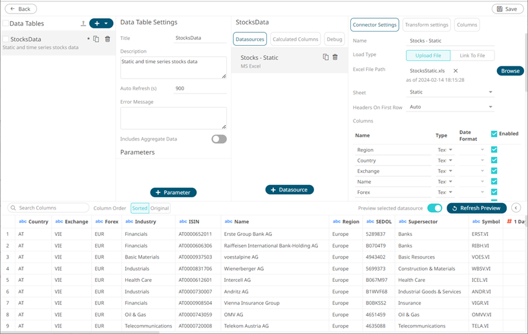
Task: Click the abc type icon of Exchange column
Action: pyautogui.click(x=59, y=221)
